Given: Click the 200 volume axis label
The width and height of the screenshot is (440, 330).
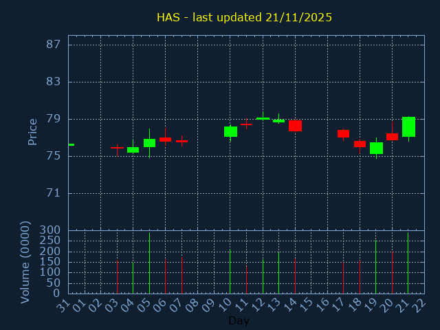Looking at the screenshot, I should (x=50, y=251).
